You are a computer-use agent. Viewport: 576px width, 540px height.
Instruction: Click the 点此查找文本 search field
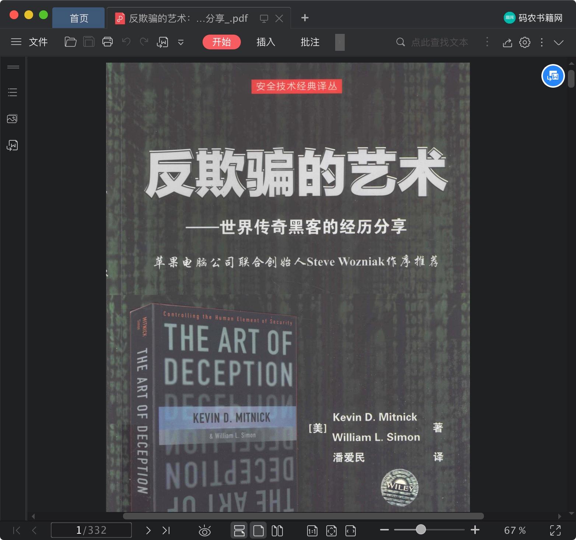tap(440, 42)
